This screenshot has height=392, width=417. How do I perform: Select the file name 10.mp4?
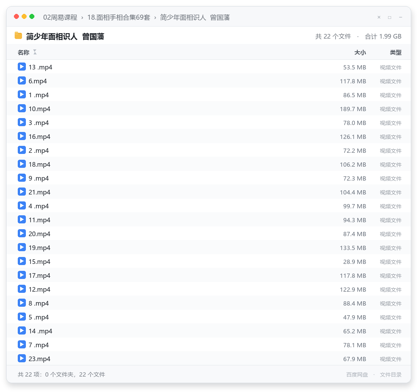click(39, 109)
